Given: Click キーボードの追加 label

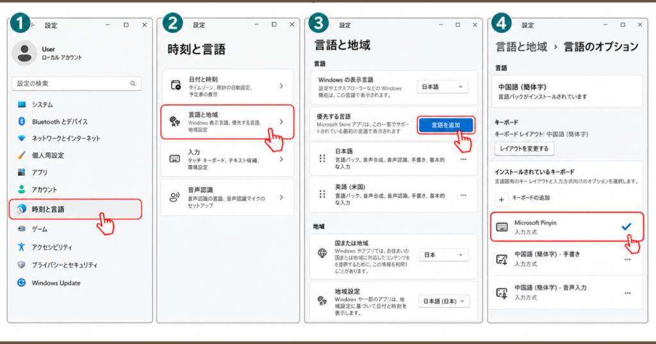Looking at the screenshot, I should pos(531,198).
